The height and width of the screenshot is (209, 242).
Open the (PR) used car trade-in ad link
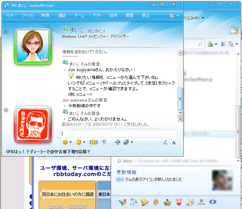pos(48,152)
